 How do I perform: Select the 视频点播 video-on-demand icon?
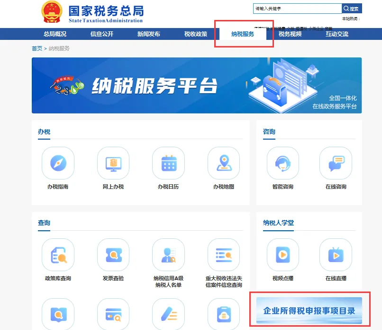pyautogui.click(x=282, y=255)
